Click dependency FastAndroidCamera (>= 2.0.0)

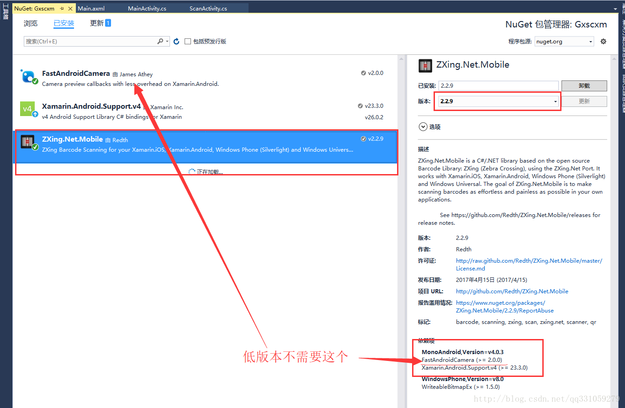pos(461,360)
